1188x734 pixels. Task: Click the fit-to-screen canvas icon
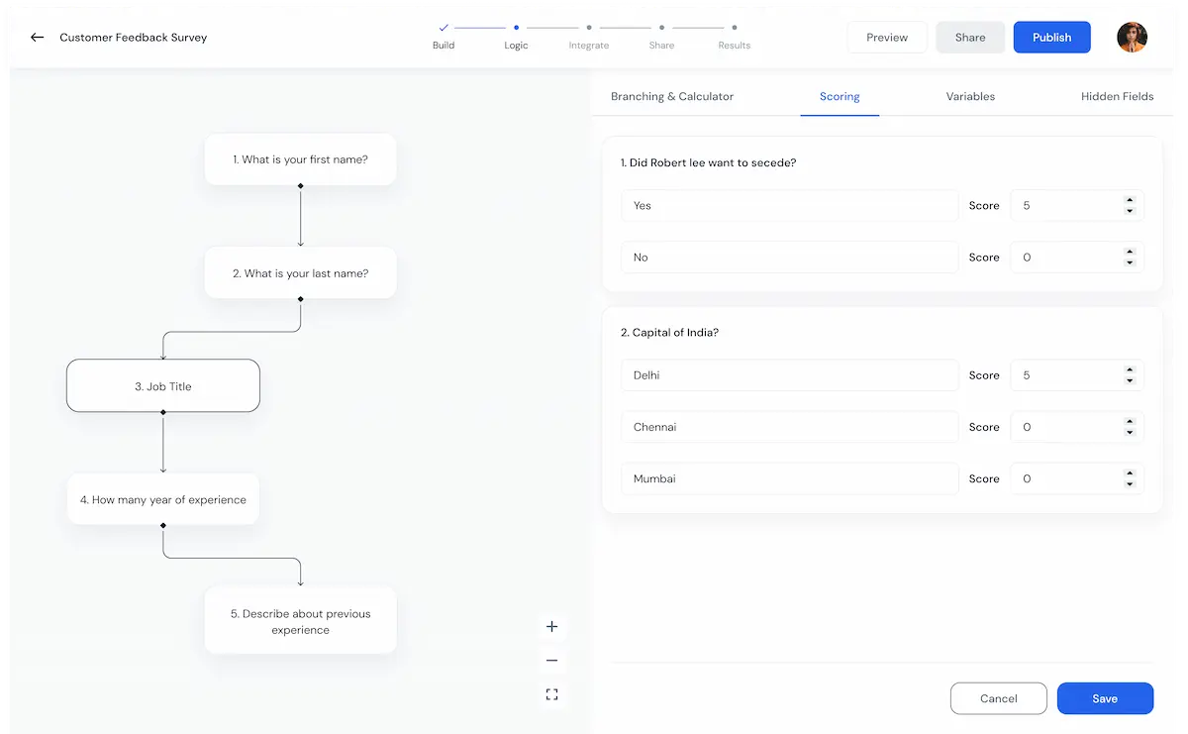[x=552, y=694]
